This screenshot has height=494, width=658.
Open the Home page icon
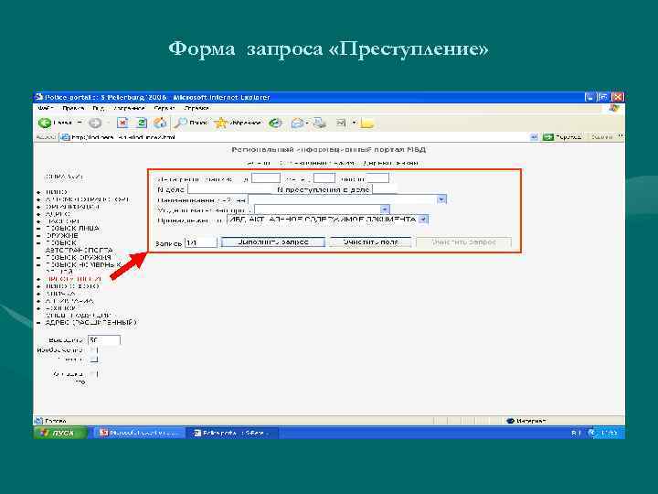[x=160, y=123]
